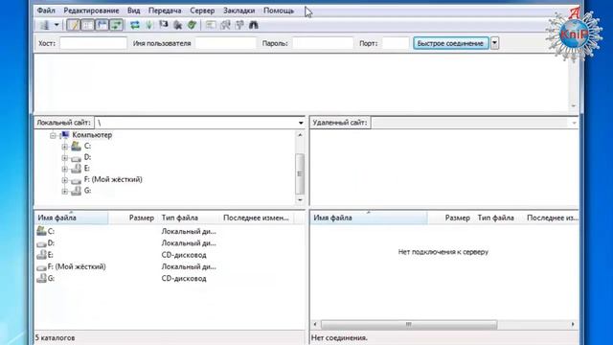Select E: drive in local tree
This screenshot has width=613, height=345.
pos(87,169)
